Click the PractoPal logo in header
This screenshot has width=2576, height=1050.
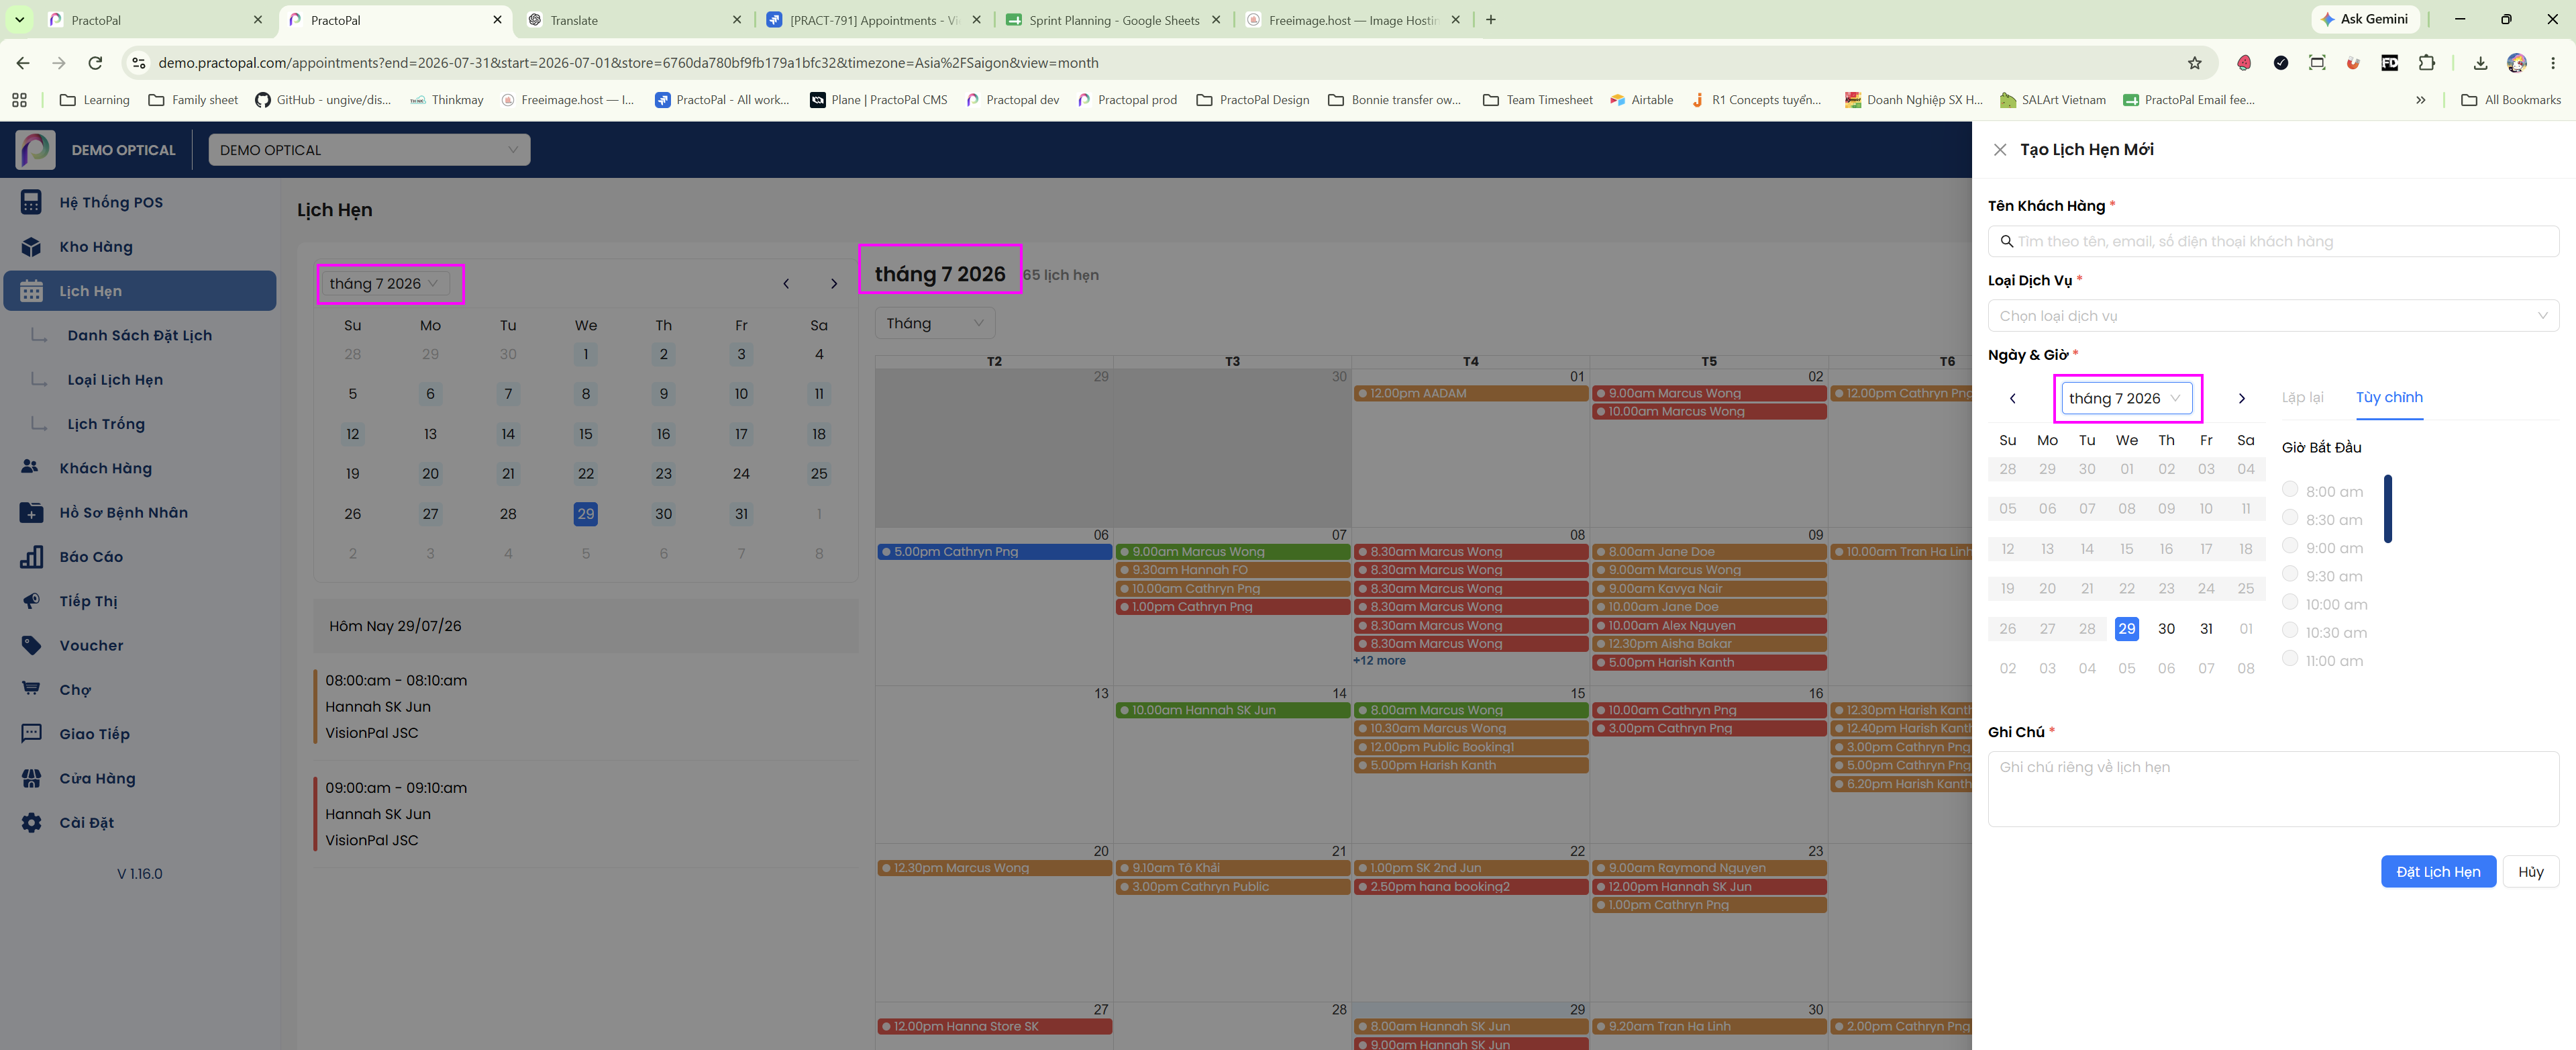(36, 149)
